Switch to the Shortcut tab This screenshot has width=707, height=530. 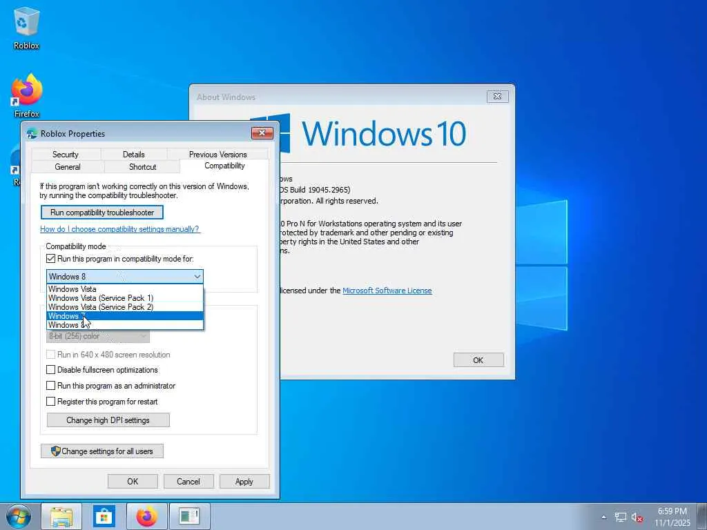[142, 167]
